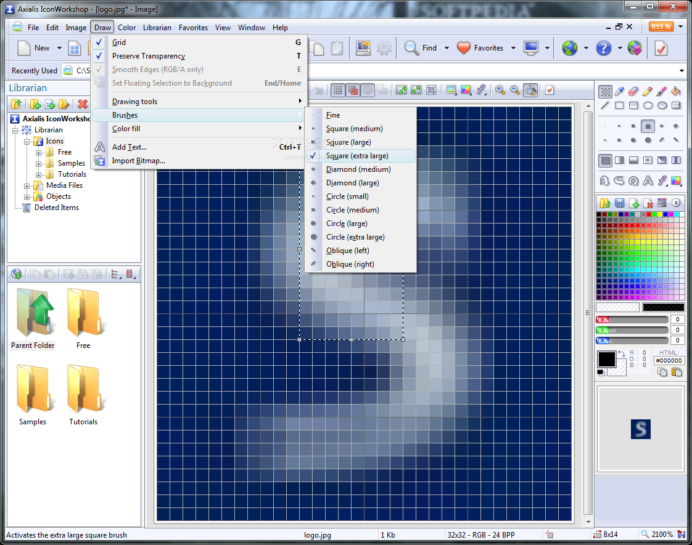
Task: Click the canvas vertical scrollbar down arrow
Action: (588, 522)
